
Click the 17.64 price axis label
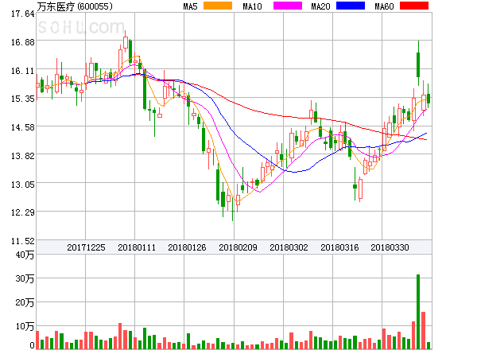23,14
